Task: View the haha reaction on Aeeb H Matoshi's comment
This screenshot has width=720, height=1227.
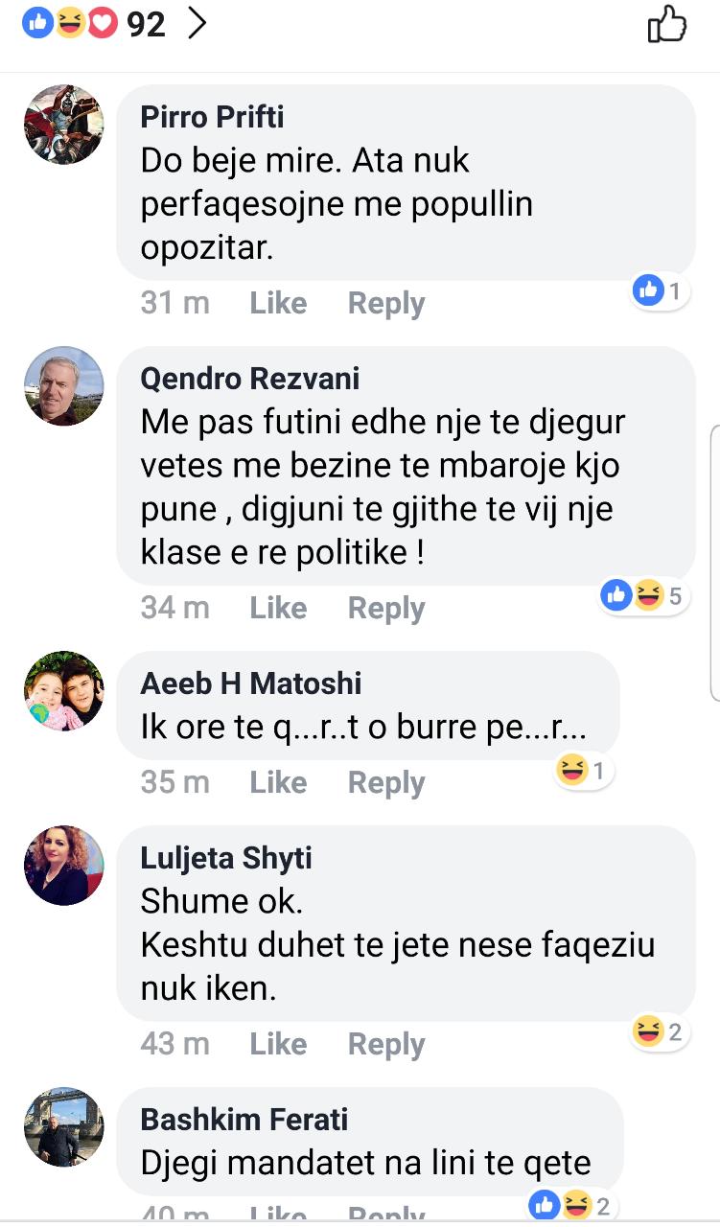Action: [x=583, y=770]
